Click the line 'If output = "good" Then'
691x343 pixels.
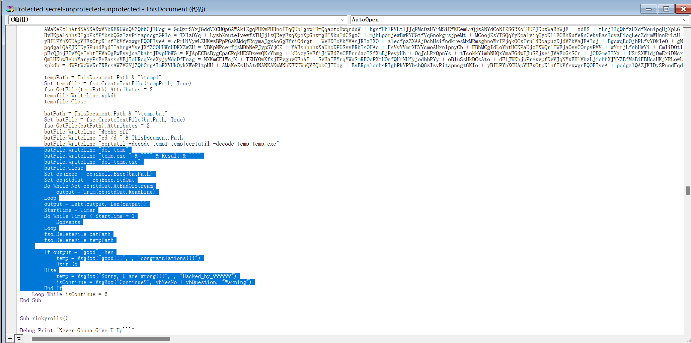coord(79,252)
